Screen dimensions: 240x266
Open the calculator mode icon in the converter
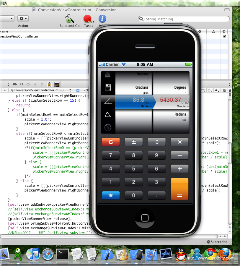click(107, 87)
